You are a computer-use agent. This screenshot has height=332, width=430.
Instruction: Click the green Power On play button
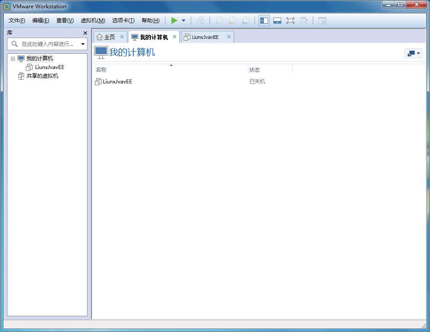pyautogui.click(x=174, y=21)
